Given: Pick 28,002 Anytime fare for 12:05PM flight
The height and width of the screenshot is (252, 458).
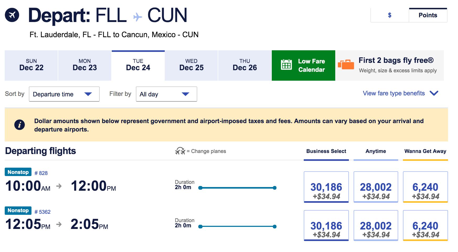Looking at the screenshot, I should coord(376,226).
